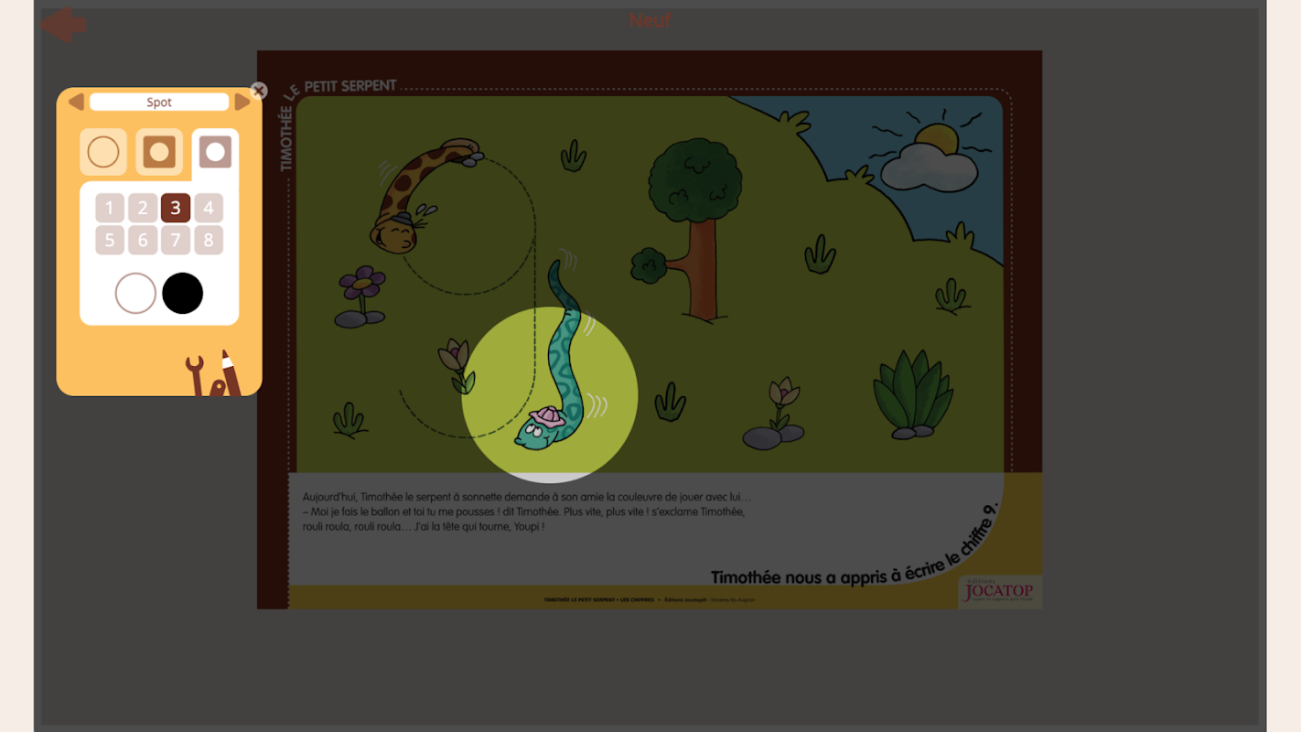Choose opacity level 3
1301x732 pixels.
pos(176,208)
